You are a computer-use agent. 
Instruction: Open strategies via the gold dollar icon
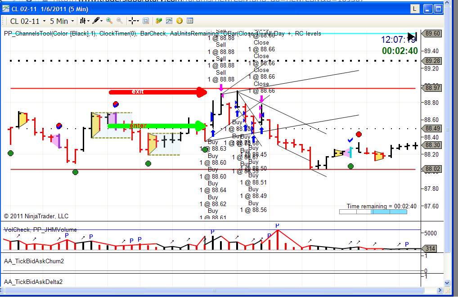coord(180,21)
